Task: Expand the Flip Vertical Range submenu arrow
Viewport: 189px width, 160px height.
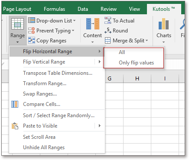Action: click(100, 62)
